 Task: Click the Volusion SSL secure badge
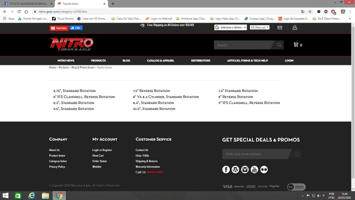[296, 187]
